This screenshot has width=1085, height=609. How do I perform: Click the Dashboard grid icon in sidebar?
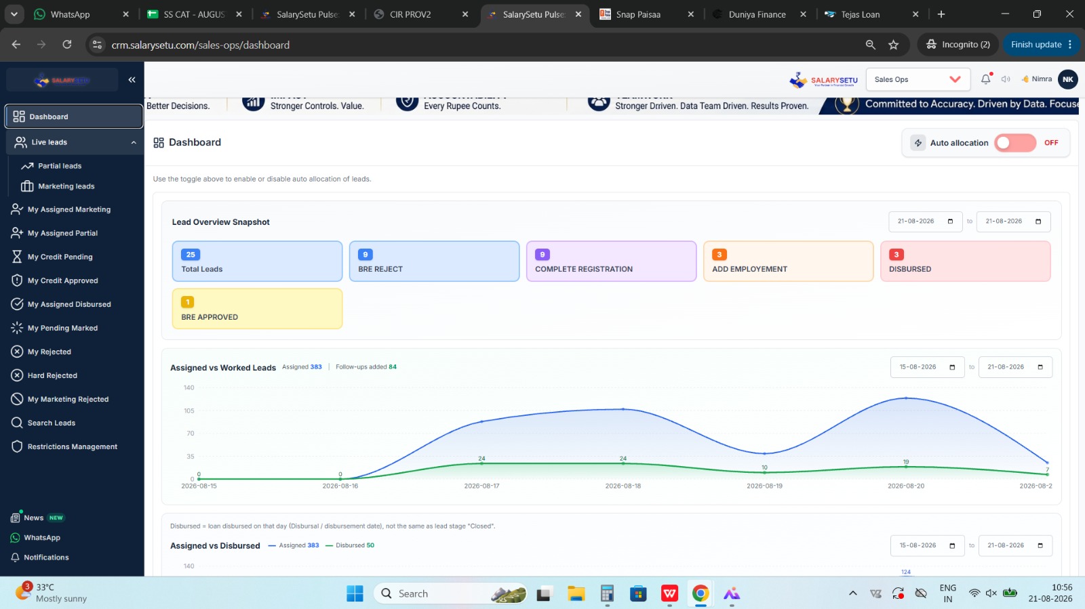pyautogui.click(x=19, y=117)
